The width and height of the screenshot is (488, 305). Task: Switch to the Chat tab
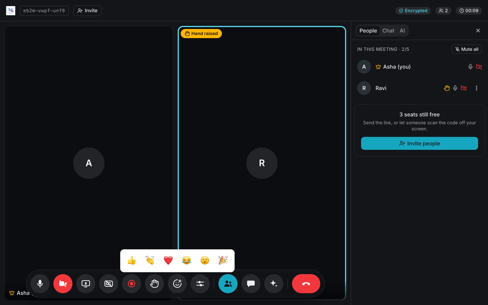point(388,31)
